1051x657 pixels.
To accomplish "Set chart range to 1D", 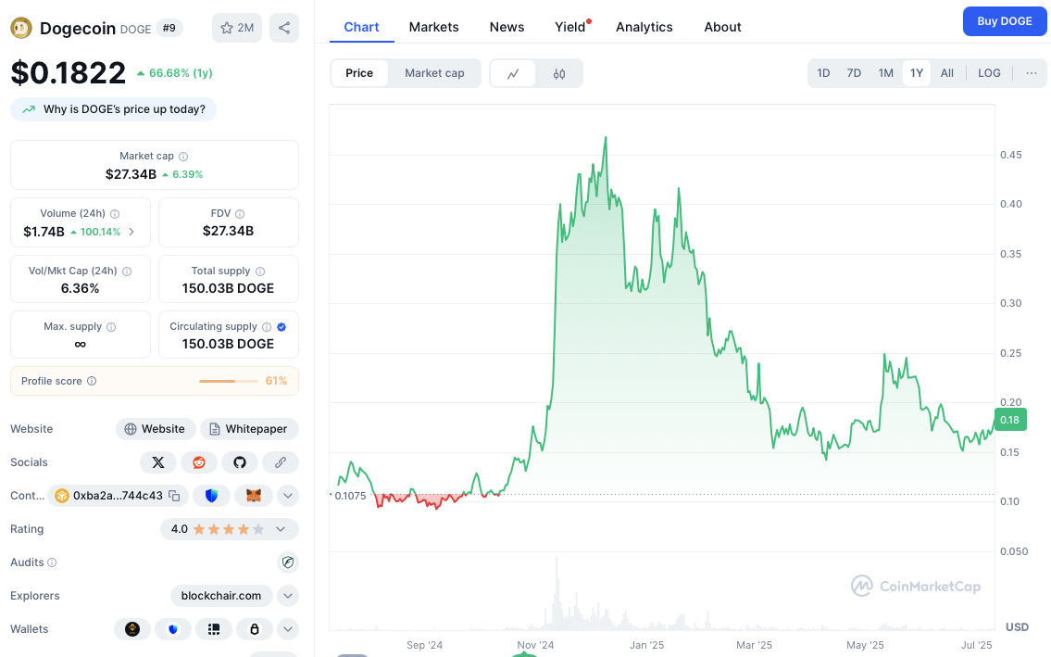I will (824, 73).
